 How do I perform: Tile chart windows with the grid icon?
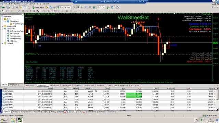pos(94,7)
